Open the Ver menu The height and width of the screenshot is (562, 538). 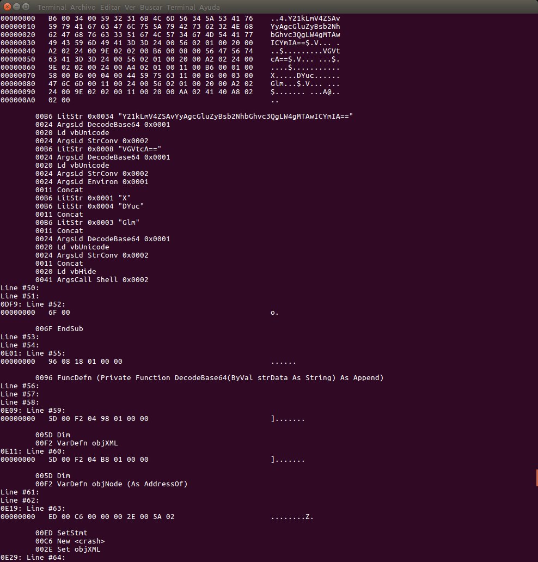click(x=130, y=7)
